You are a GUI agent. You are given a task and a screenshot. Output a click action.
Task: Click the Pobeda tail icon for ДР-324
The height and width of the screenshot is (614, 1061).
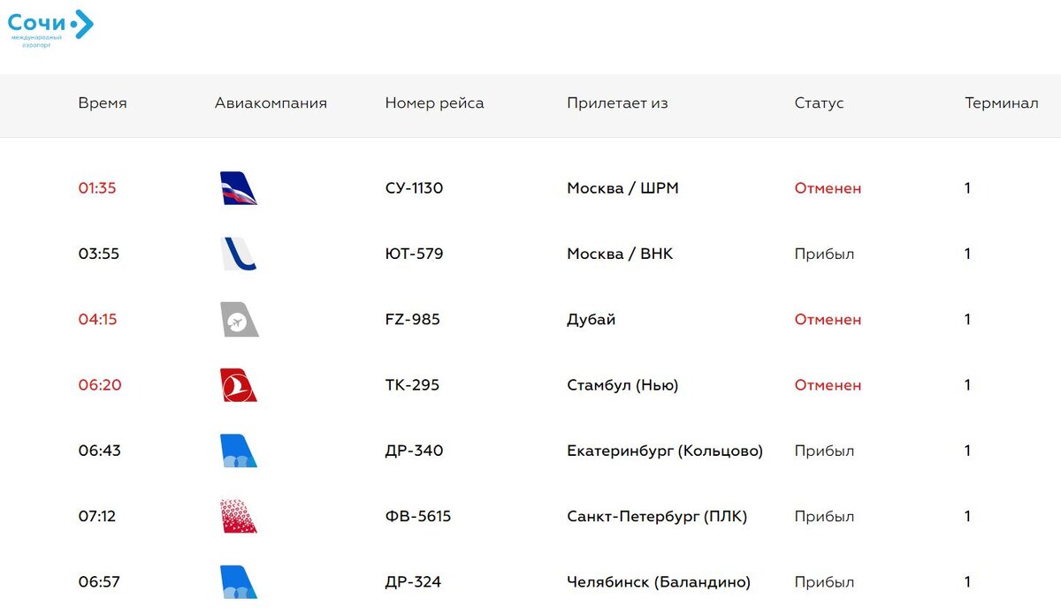point(239,582)
